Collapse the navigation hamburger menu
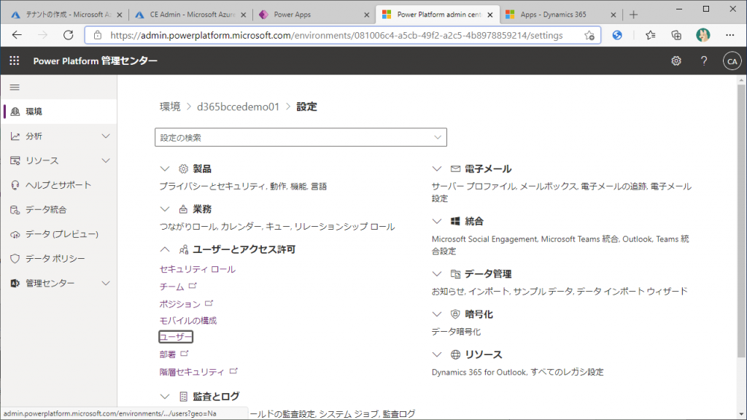Screen dimensions: 747x420 [15, 87]
